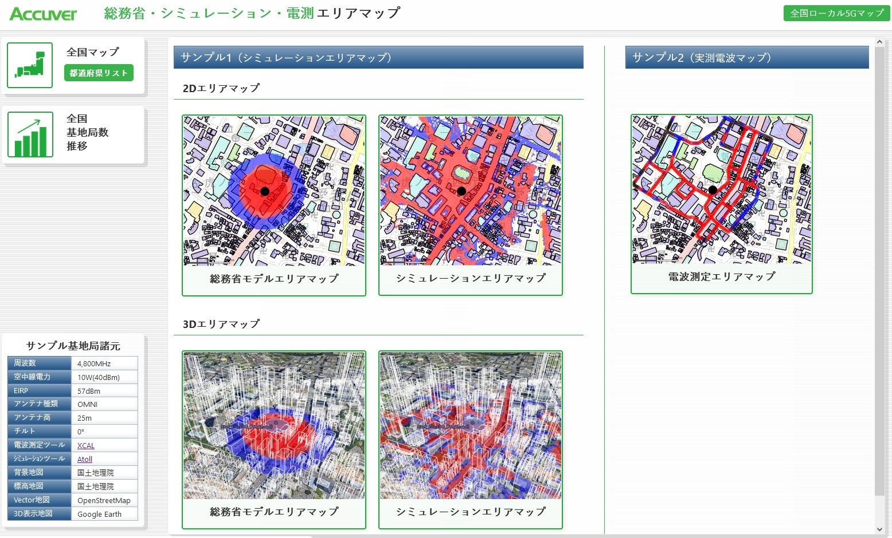Open the Atoll simulation tool link
The image size is (892, 538).
coord(85,459)
